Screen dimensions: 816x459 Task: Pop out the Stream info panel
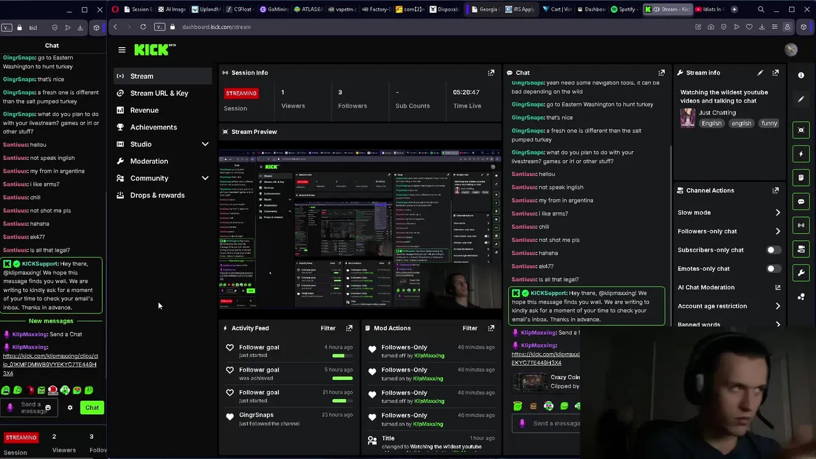pyautogui.click(x=775, y=73)
